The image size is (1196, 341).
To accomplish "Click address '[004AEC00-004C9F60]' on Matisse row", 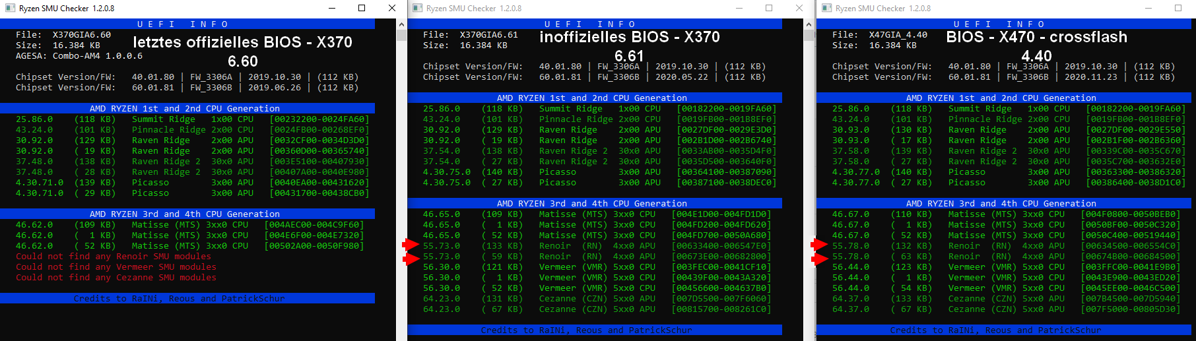I will (x=314, y=225).
